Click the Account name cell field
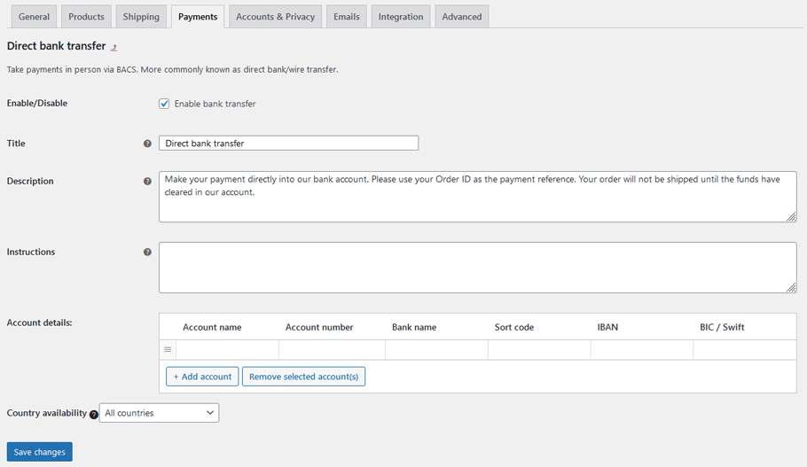The height and width of the screenshot is (467, 807). pyautogui.click(x=227, y=350)
